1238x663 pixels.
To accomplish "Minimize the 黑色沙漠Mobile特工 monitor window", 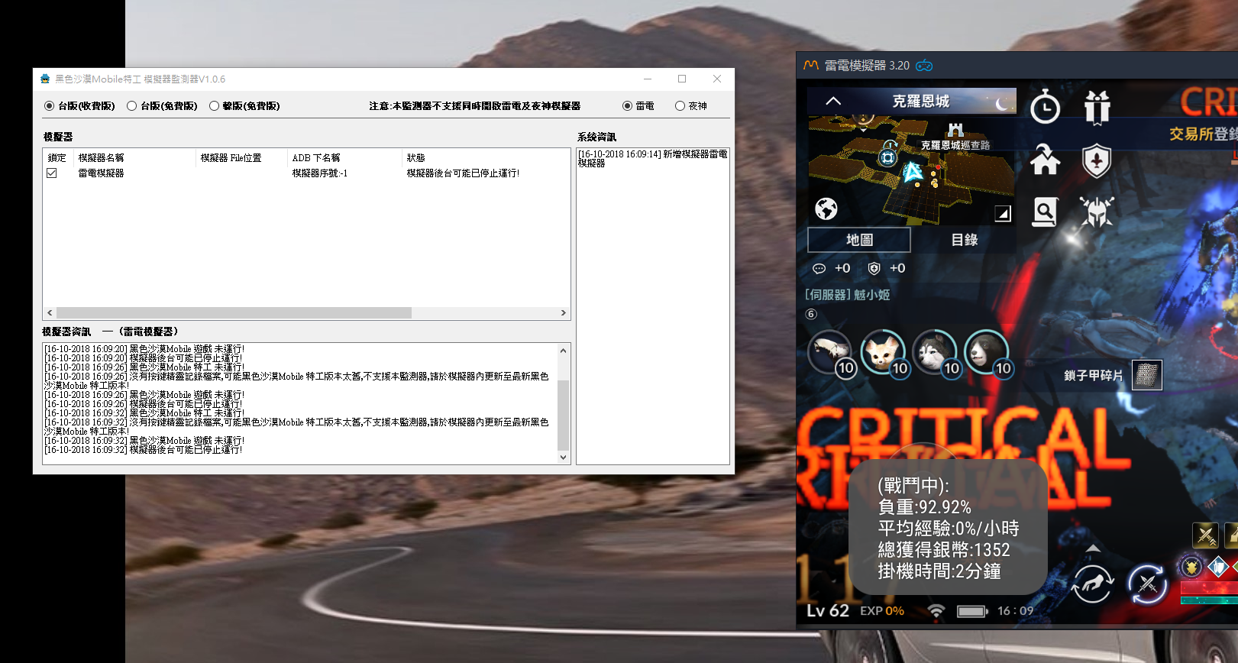I will pyautogui.click(x=648, y=79).
